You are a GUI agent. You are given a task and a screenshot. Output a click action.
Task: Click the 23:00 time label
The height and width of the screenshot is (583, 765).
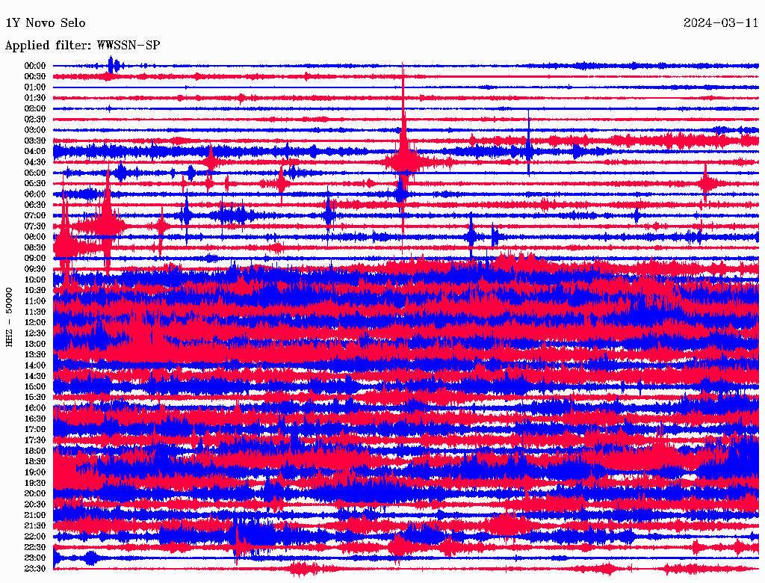coord(35,558)
